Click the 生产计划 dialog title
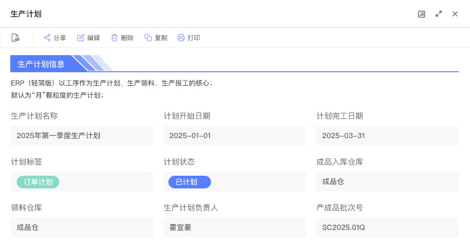The image size is (470, 247). [26, 14]
